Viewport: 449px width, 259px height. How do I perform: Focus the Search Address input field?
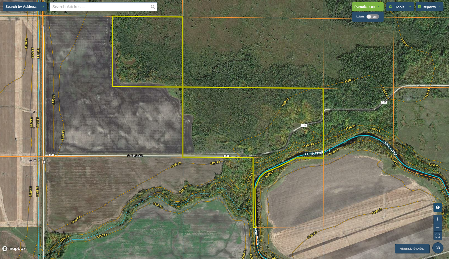tap(100, 7)
